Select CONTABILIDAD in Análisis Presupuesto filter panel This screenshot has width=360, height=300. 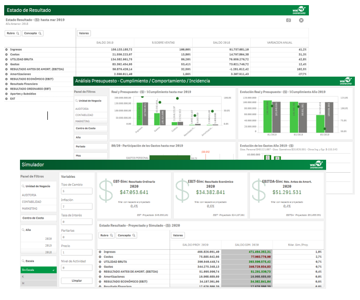[84, 115]
